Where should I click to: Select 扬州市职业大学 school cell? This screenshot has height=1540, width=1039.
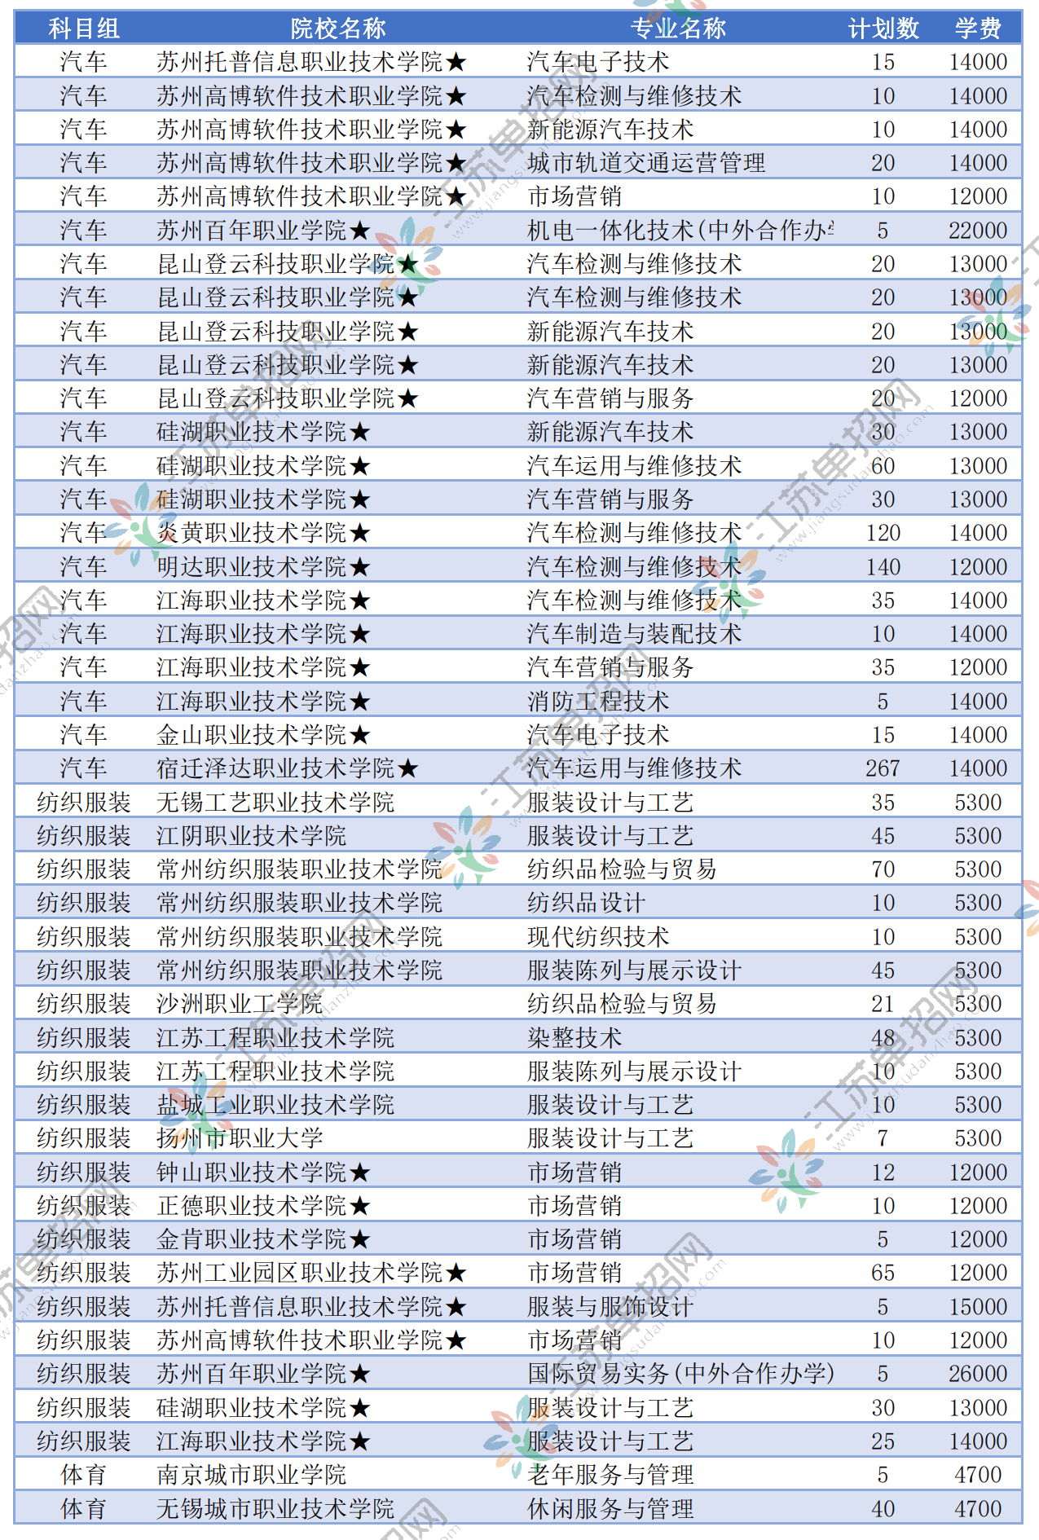[x=240, y=1138]
